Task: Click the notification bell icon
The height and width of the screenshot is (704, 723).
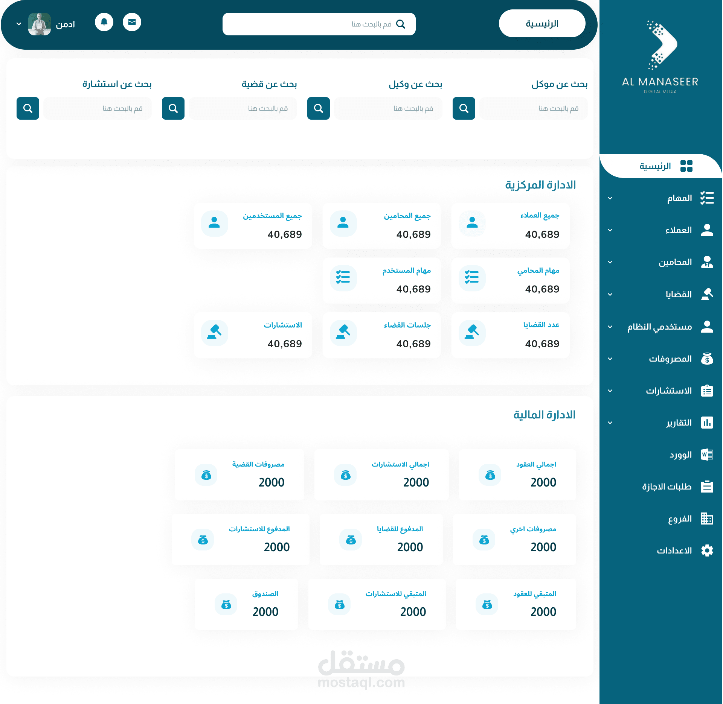Action: [x=104, y=22]
